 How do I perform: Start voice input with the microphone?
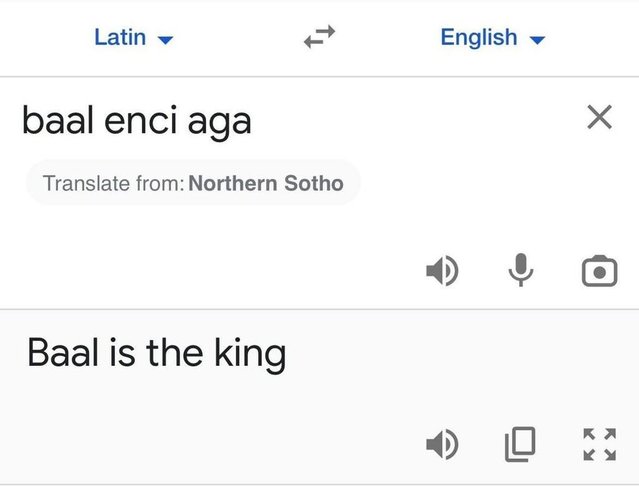tap(521, 270)
